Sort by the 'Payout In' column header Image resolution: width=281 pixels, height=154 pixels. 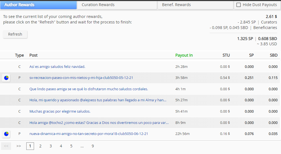pyautogui.click(x=184, y=55)
